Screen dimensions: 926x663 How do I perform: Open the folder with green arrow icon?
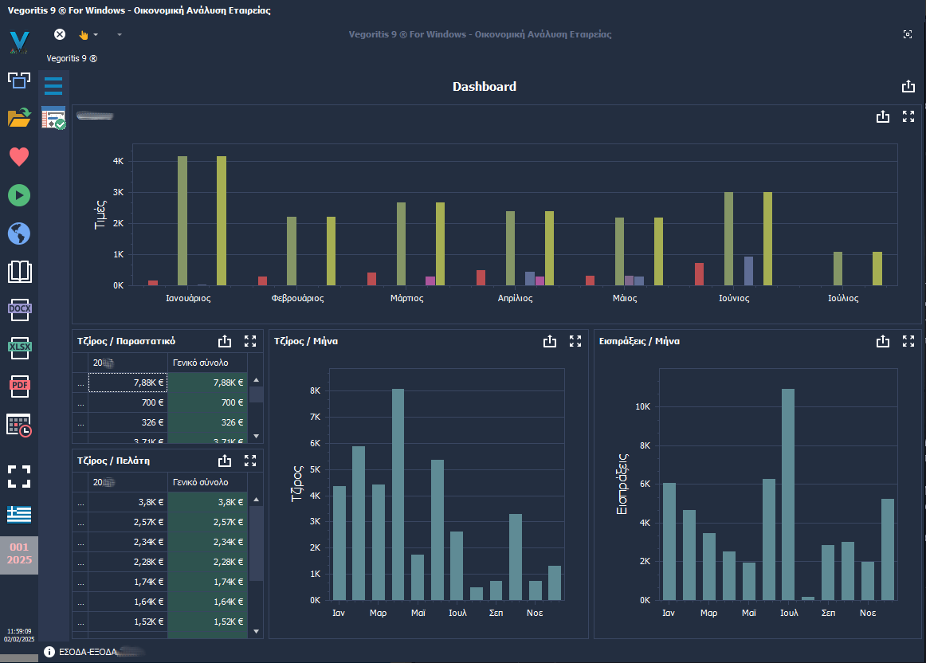coord(19,118)
